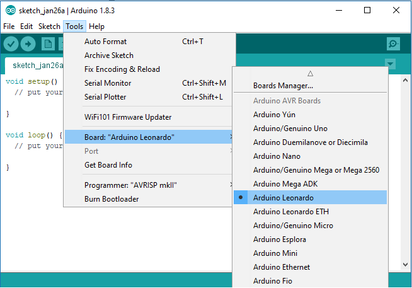Open the tab dropdown arrow at right
The image size is (412, 288).
[390, 64]
